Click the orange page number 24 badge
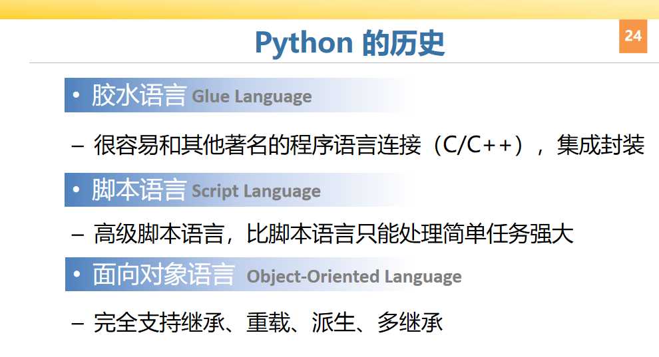Viewport: 659px width, 357px height. (633, 36)
